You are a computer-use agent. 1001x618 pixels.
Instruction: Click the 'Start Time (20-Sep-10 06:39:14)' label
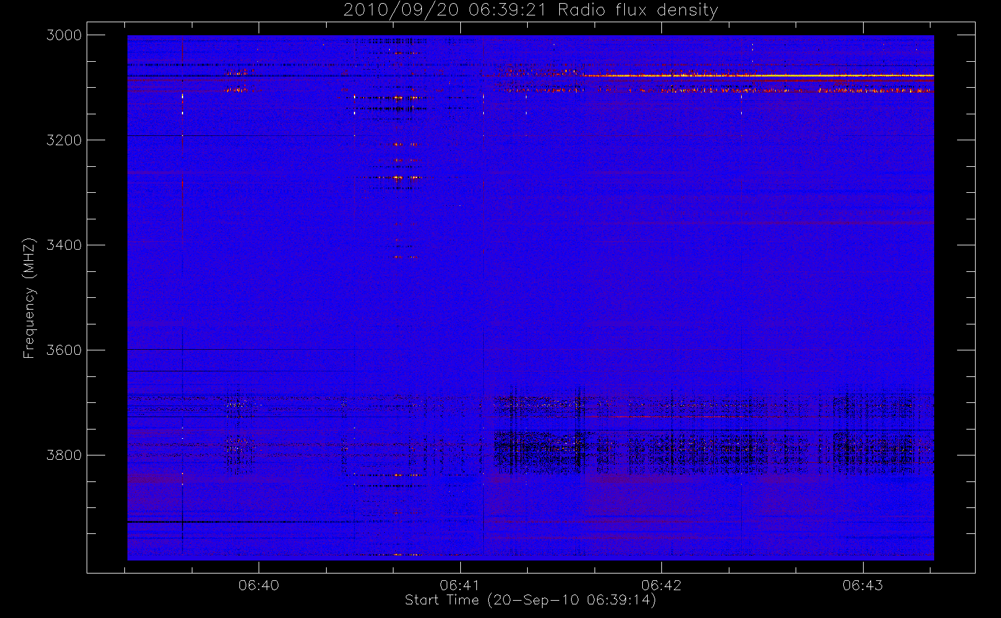coord(530,600)
